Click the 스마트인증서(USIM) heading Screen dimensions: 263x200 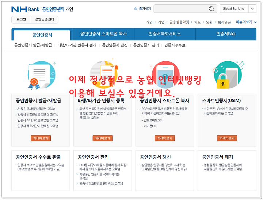pyautogui.click(x=221, y=101)
